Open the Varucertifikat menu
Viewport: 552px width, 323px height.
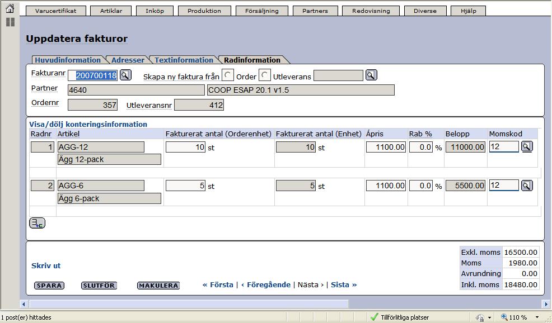55,11
